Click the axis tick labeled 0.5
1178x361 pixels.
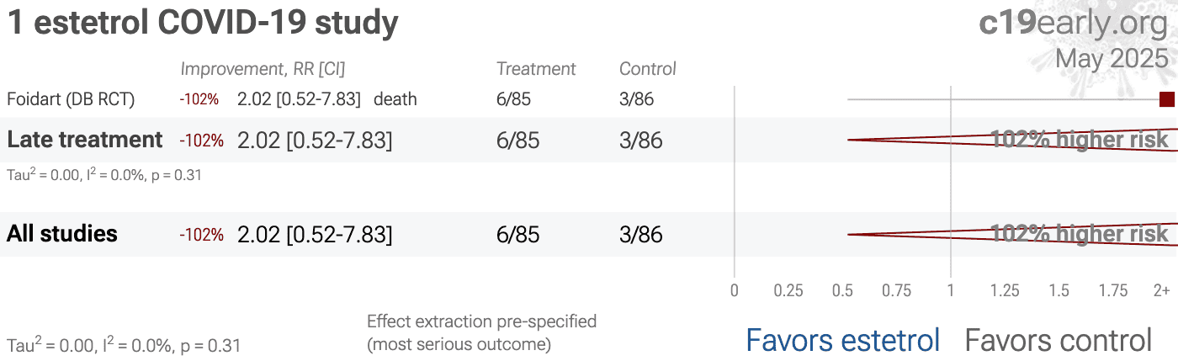click(843, 291)
